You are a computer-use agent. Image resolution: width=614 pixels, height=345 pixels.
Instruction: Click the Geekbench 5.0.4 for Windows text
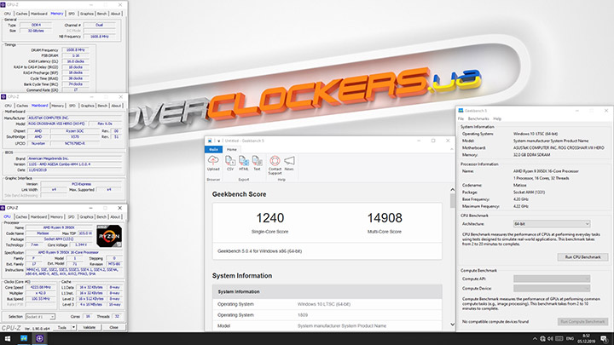tap(259, 251)
